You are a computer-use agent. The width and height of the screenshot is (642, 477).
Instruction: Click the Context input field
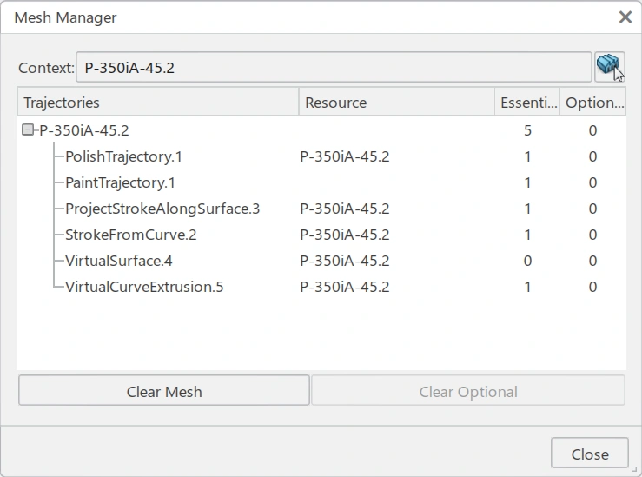coord(334,67)
